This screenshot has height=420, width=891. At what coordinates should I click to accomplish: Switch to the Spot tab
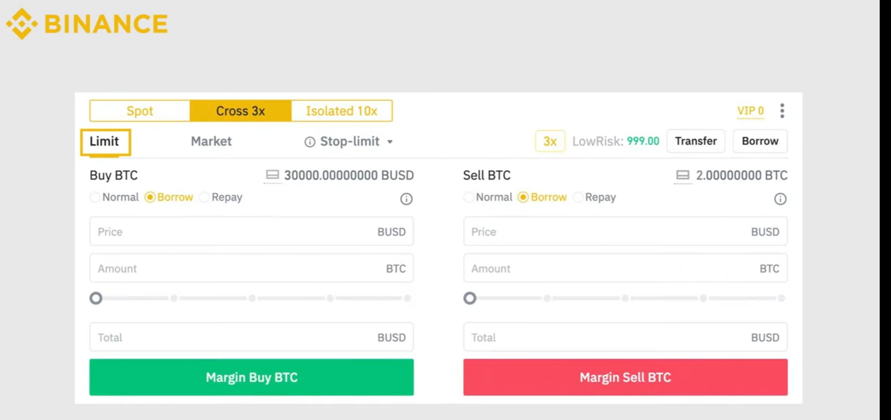point(140,111)
